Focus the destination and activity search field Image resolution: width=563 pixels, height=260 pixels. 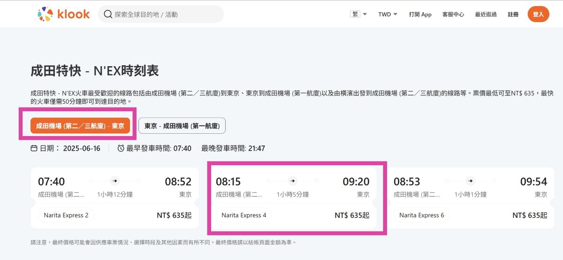[x=160, y=14]
